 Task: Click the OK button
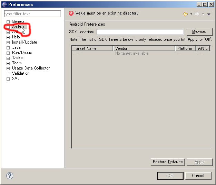coord(170,176)
